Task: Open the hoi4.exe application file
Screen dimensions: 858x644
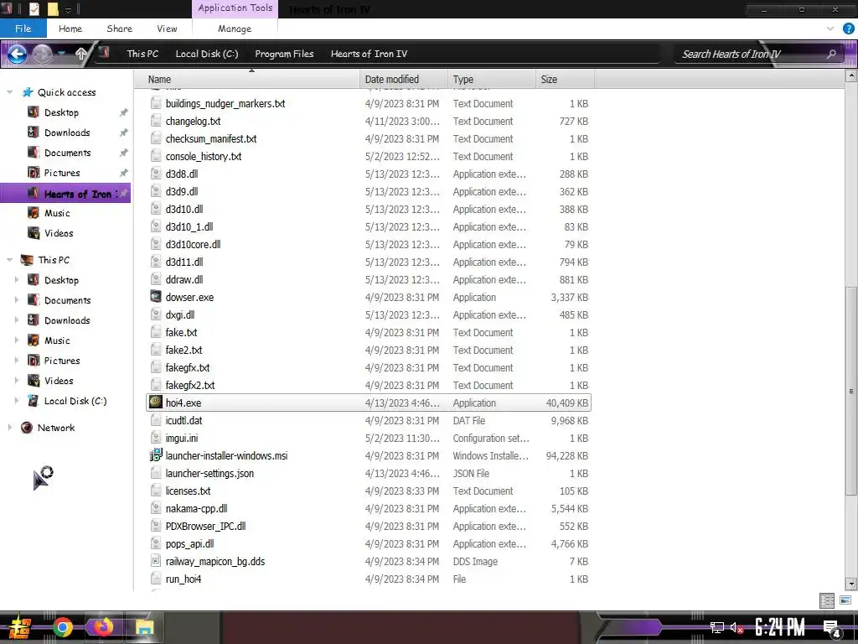Action: coord(369,403)
